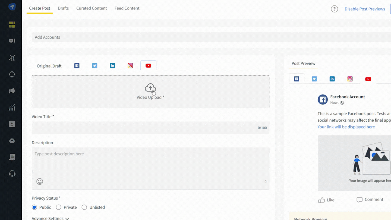Viewport: 391px width, 220px height.
Task: Open the support headphones icon
Action: click(x=12, y=173)
